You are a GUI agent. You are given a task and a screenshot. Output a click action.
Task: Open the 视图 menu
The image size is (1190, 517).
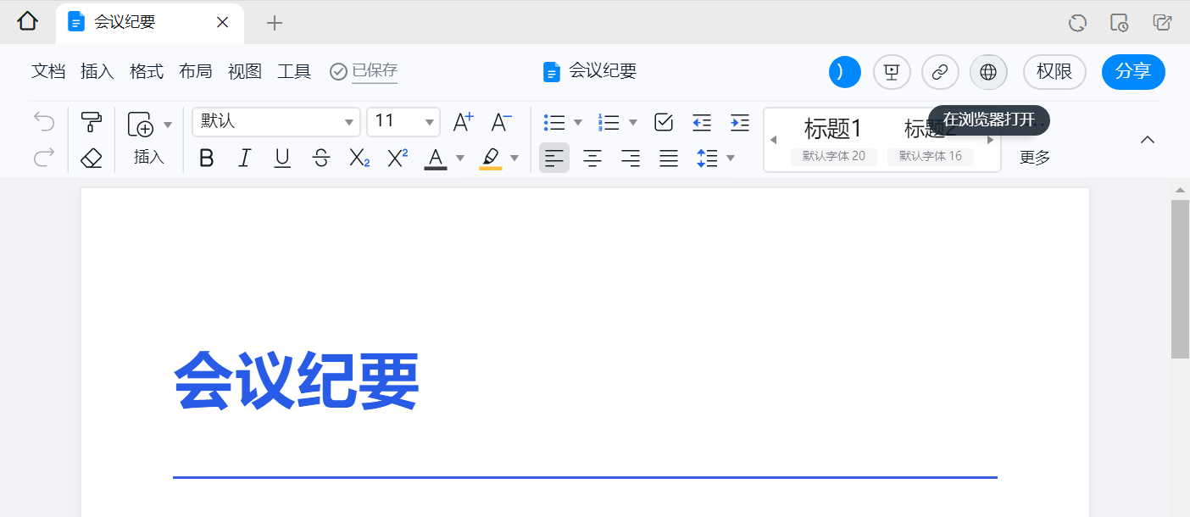tap(245, 71)
